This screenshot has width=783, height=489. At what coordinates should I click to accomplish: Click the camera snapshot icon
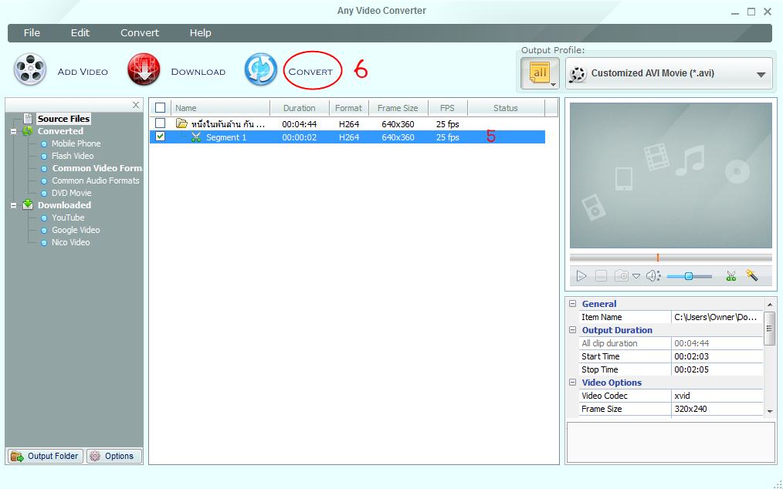pyautogui.click(x=621, y=275)
